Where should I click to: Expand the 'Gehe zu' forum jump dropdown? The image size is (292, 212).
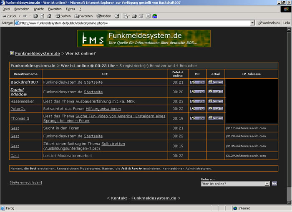point(267,184)
